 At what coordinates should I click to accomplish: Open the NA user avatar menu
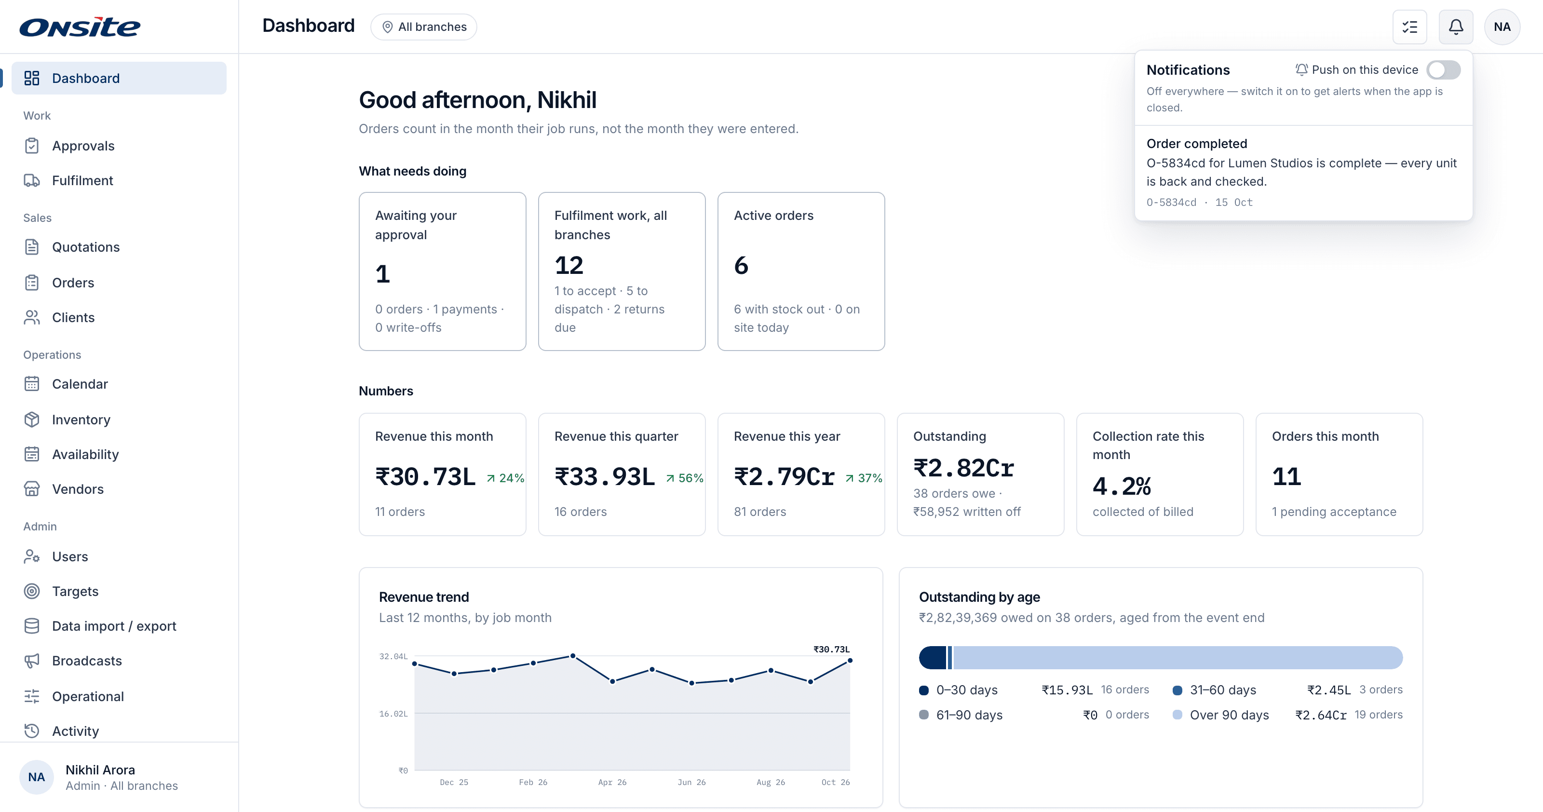pos(1502,27)
